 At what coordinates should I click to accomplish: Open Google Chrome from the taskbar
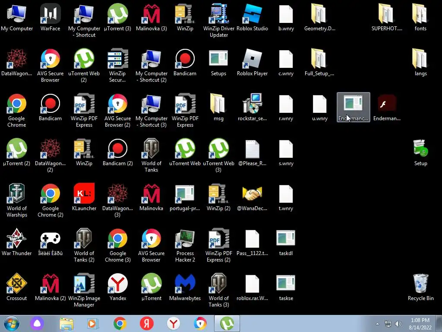coord(120,323)
